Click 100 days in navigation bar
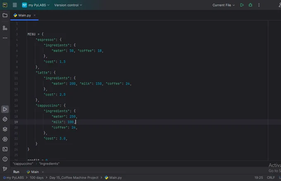 36,178
